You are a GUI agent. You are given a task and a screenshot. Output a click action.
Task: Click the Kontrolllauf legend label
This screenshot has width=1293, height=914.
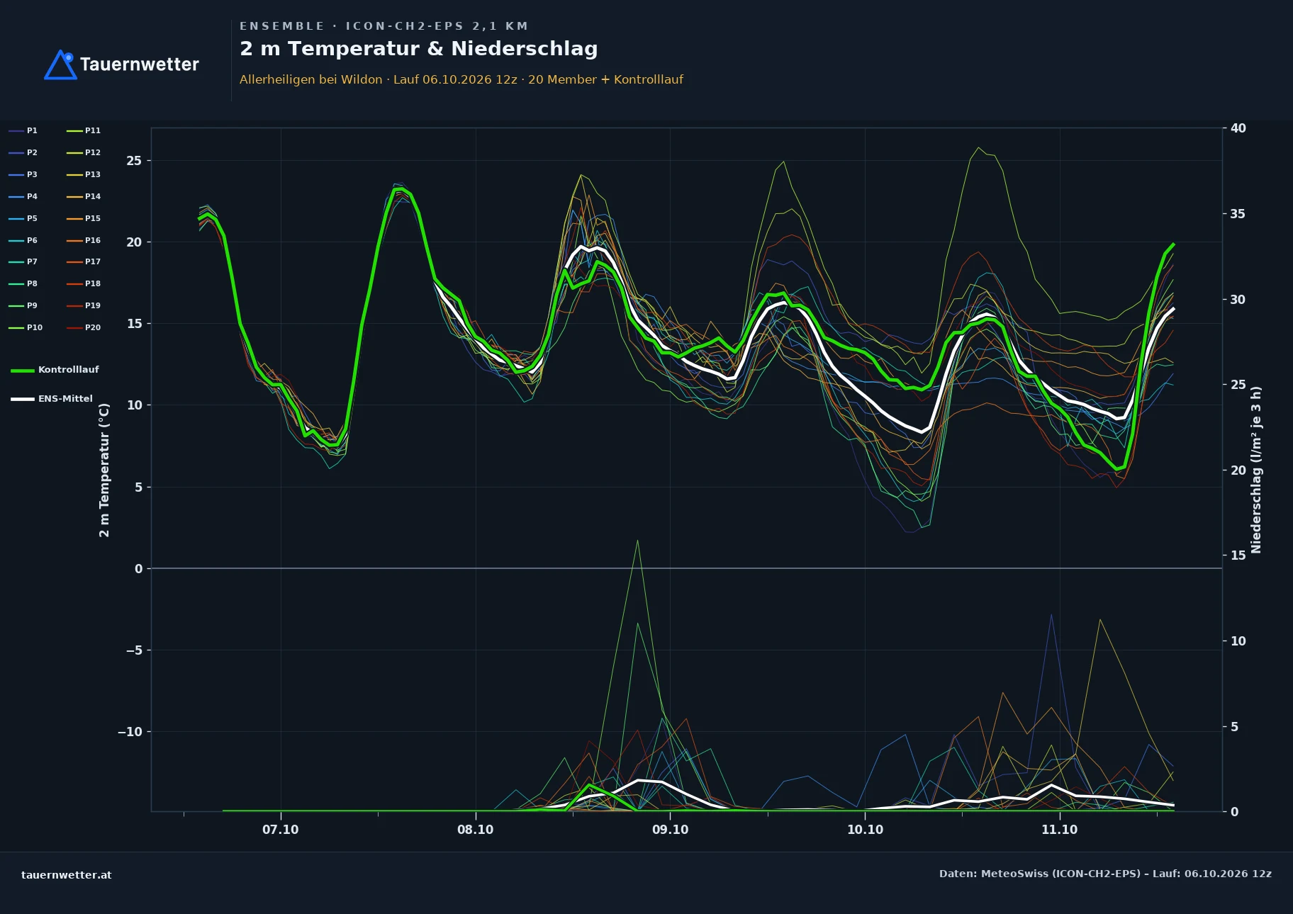69,370
